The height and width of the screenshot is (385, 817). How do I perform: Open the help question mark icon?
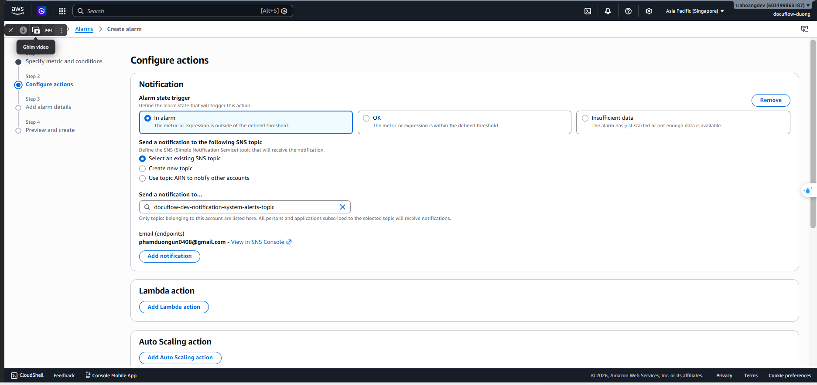[628, 11]
